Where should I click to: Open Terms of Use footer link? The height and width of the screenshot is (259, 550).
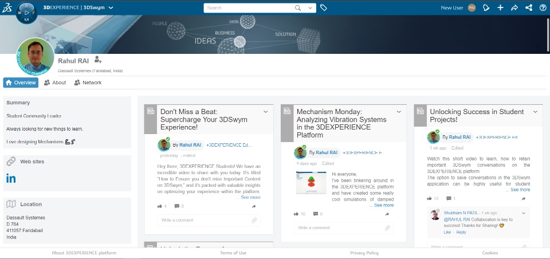click(233, 253)
